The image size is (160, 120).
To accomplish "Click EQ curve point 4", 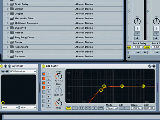I will click(143, 86).
